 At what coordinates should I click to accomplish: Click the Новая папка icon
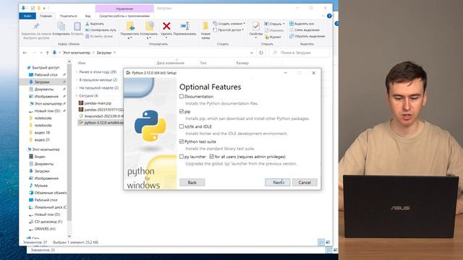[205, 26]
